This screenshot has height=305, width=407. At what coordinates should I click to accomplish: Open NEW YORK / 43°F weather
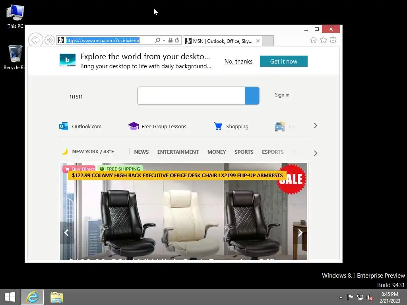pos(93,151)
